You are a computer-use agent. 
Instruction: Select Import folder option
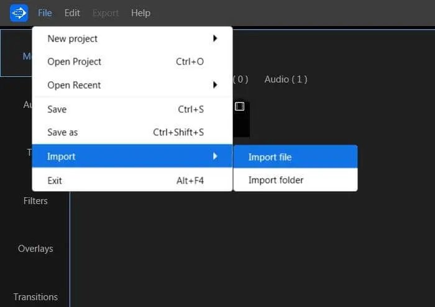pos(276,180)
